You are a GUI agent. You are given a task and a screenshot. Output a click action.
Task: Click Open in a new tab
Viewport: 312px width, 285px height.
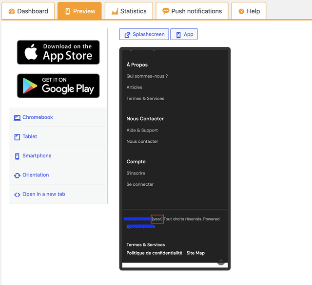click(x=58, y=194)
